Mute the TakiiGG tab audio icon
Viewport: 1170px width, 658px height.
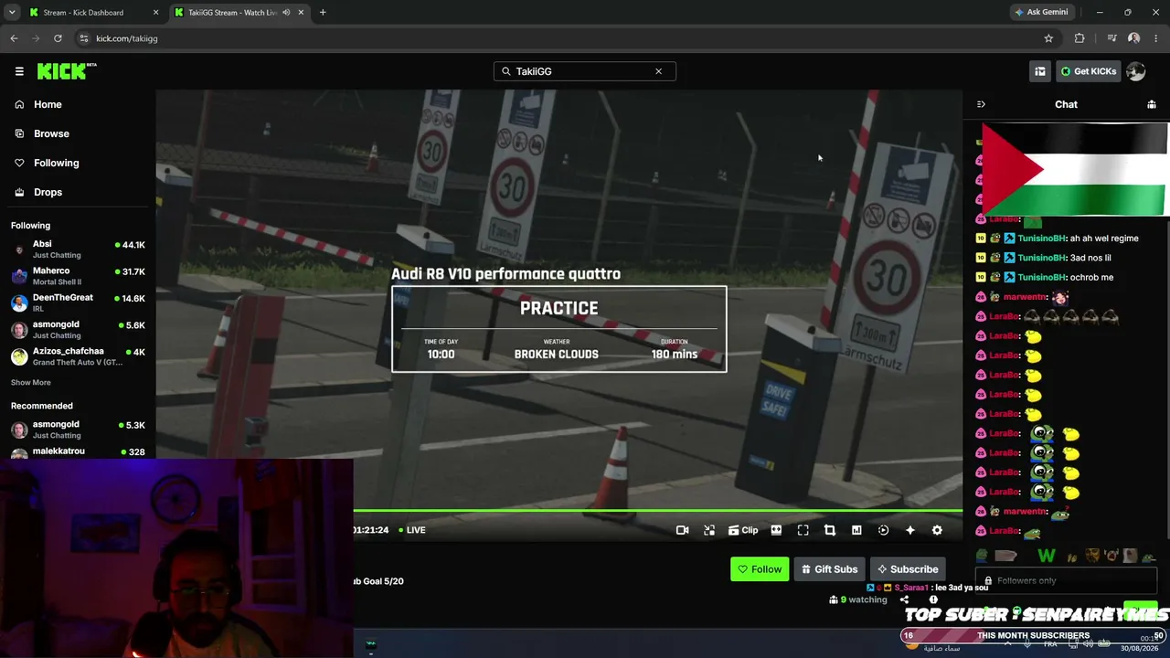click(286, 13)
